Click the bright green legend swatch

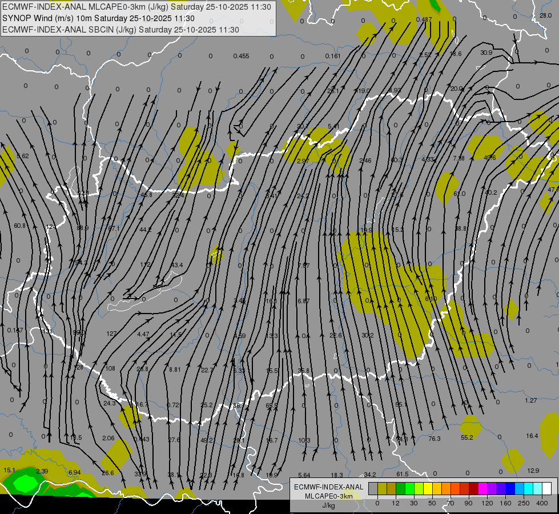coord(410,488)
